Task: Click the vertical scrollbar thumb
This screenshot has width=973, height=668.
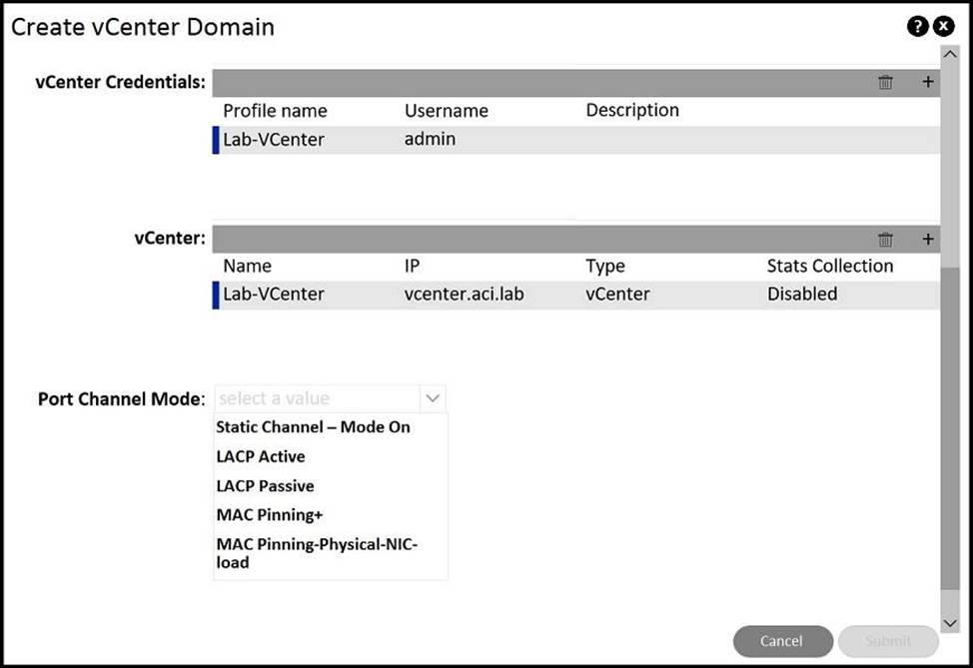Action: point(949,429)
